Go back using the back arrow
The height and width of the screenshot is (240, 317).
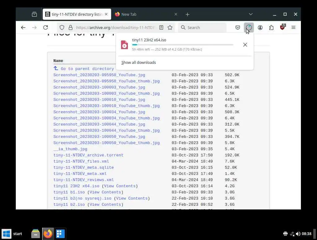pos(23,27)
